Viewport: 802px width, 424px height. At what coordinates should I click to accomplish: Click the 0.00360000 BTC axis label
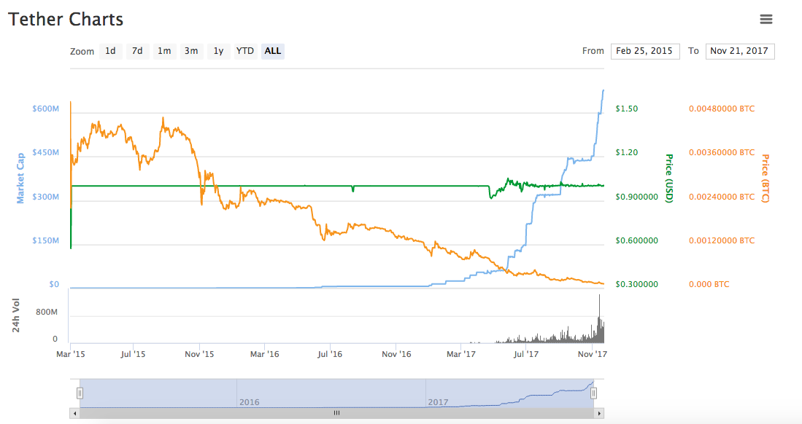[x=722, y=153]
